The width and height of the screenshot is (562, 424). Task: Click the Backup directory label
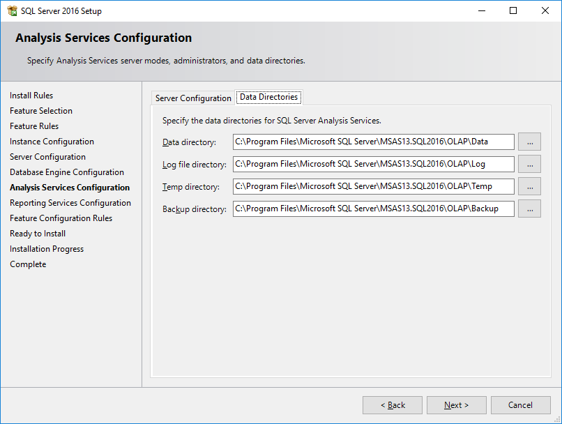tap(195, 209)
